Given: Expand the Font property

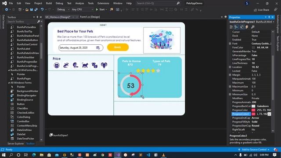Looking at the screenshot, I should point(230,43).
